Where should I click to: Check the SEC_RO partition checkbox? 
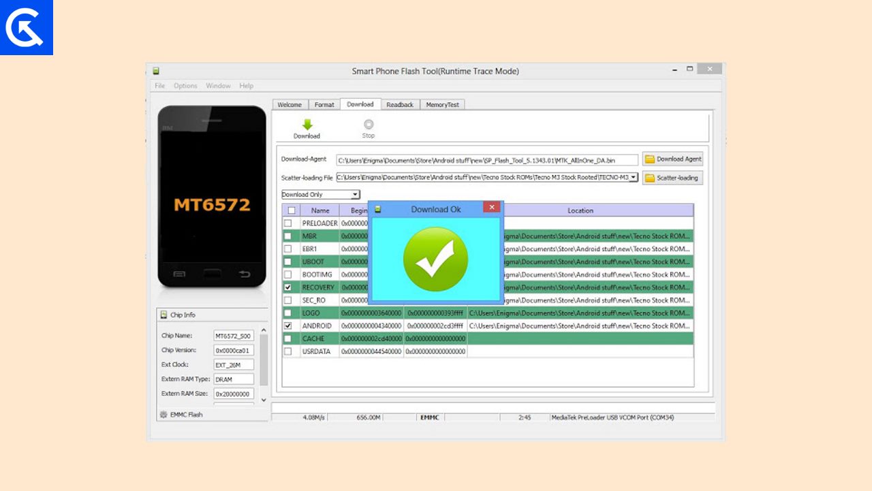tap(287, 300)
